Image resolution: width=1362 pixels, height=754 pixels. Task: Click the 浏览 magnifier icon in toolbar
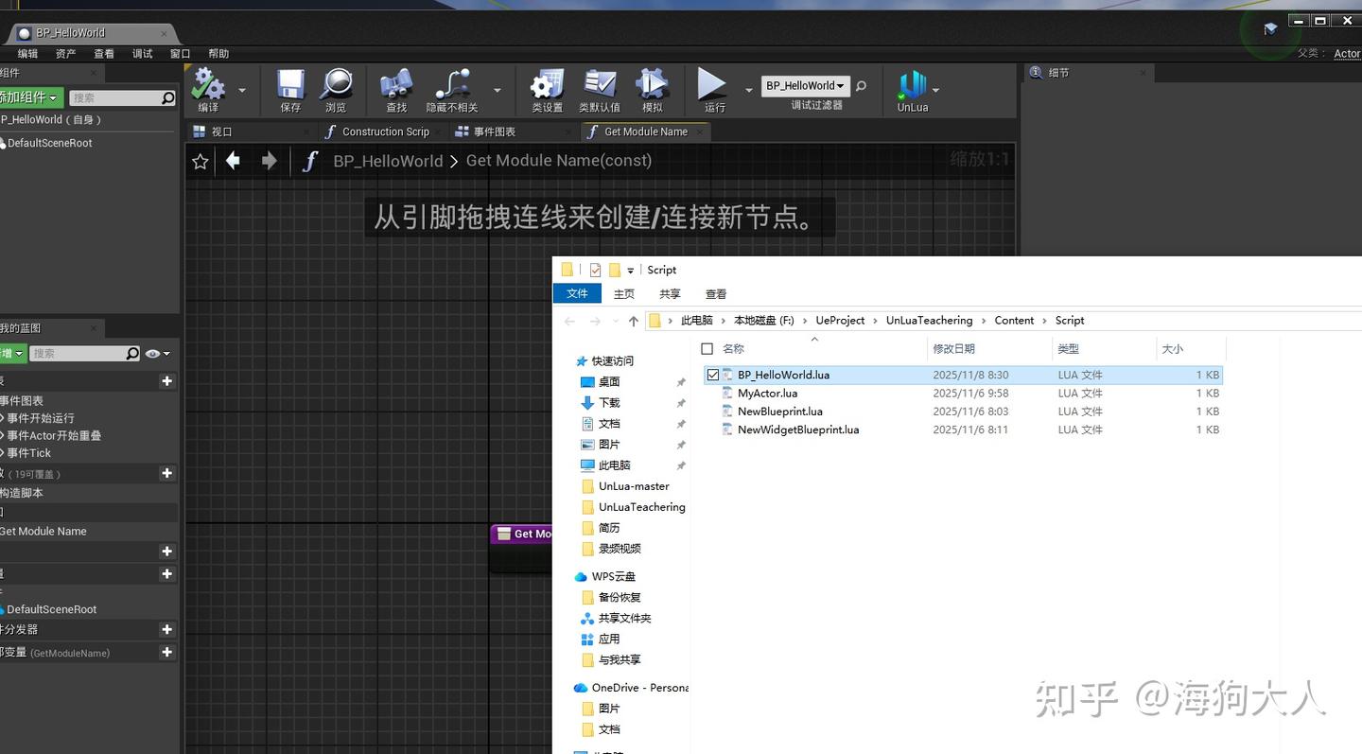pos(336,85)
